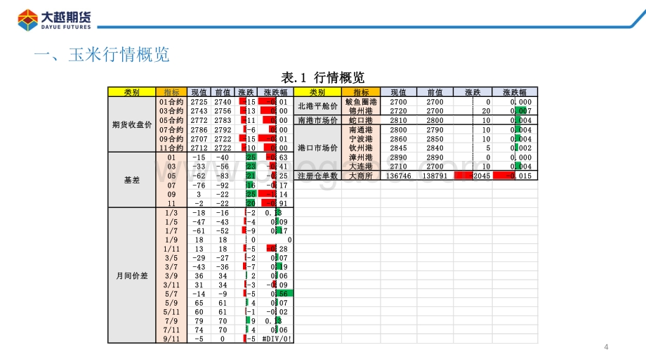Select the value 2743 for 03合约

click(199, 111)
